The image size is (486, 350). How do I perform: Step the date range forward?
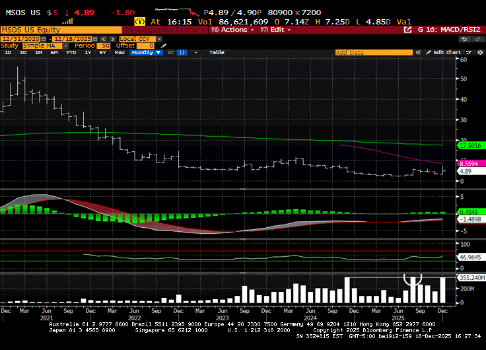pos(112,39)
